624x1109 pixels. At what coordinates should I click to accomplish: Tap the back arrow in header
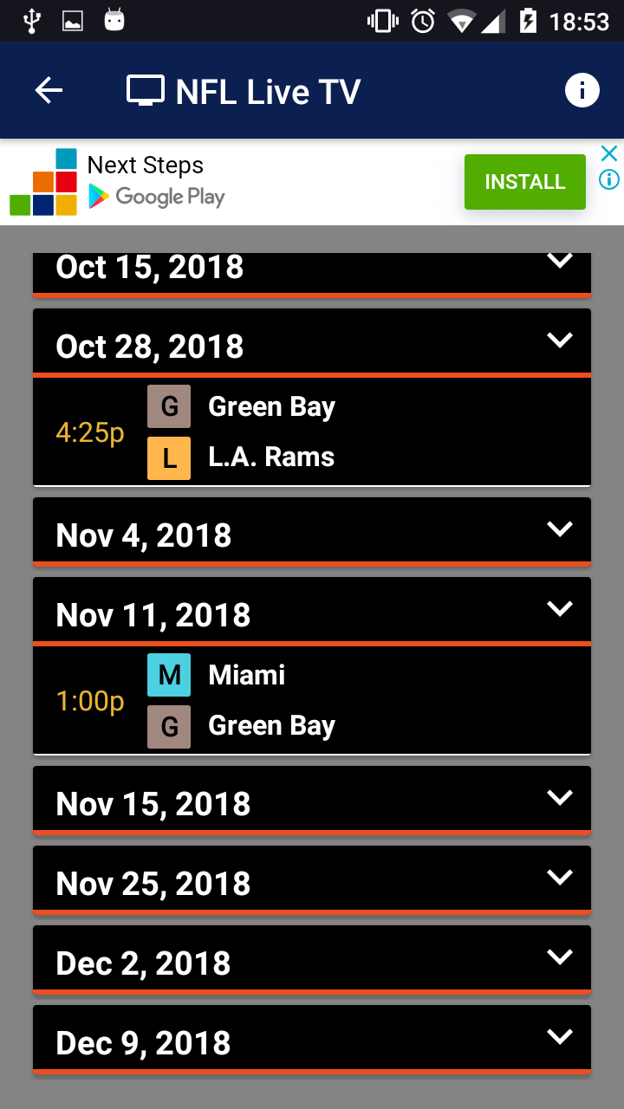[x=49, y=90]
